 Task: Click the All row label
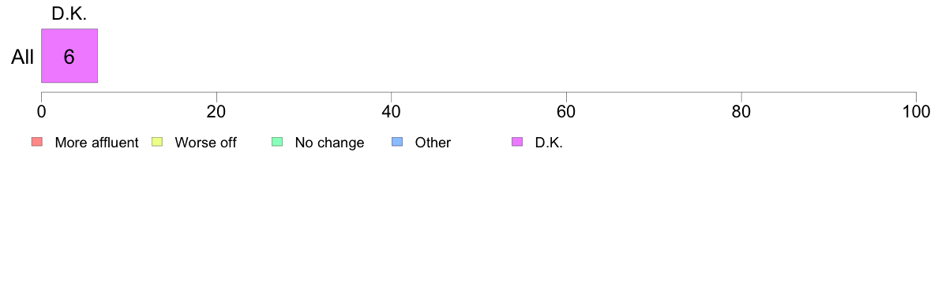(x=23, y=58)
